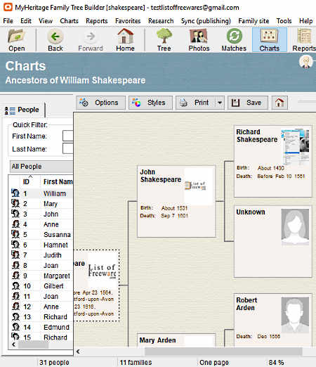This screenshot has width=316, height=367.
Task: Sort by First Name column header
Action: [58, 181]
